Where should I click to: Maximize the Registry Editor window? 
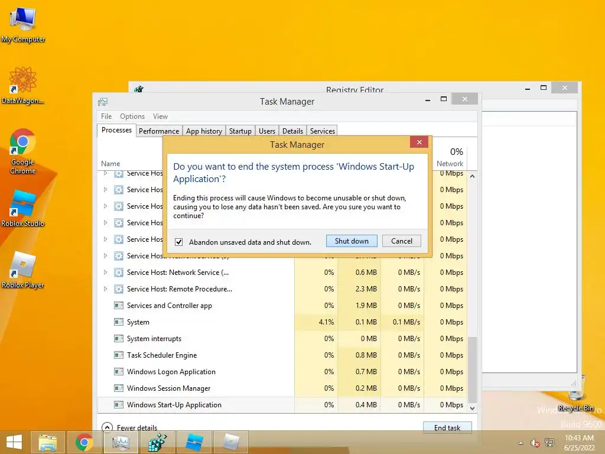544,88
